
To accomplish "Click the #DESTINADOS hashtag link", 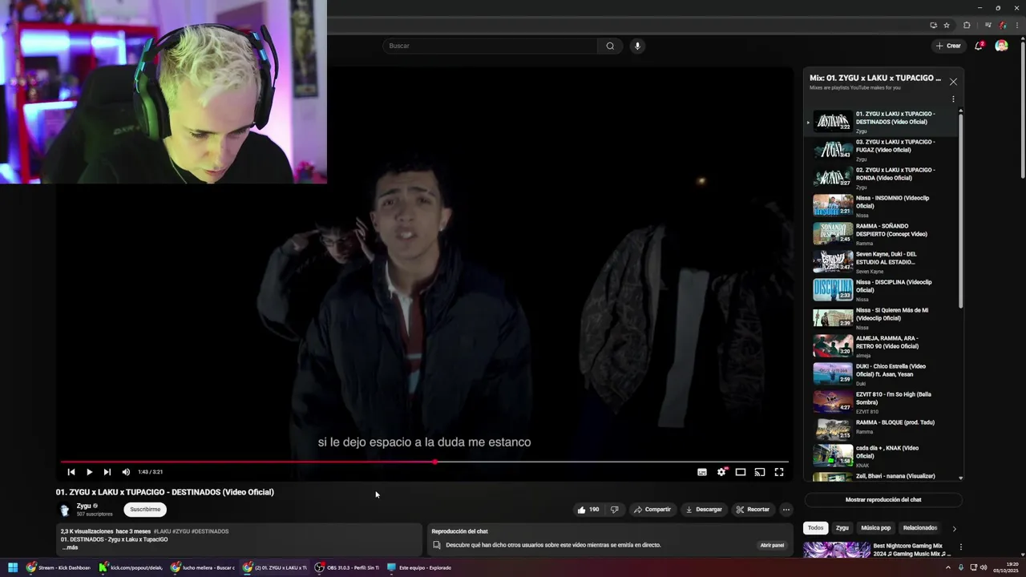I will 210,531.
